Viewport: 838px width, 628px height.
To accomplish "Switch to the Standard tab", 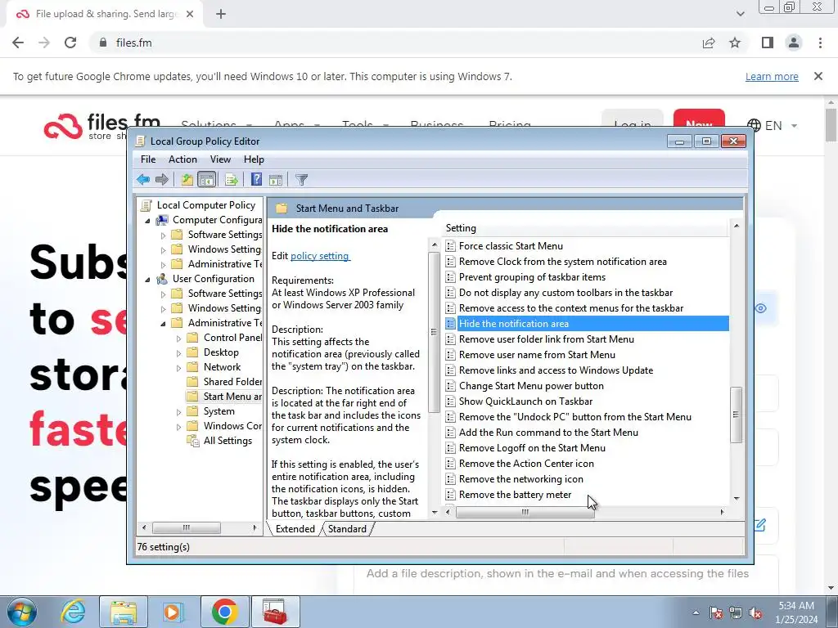I will (347, 529).
